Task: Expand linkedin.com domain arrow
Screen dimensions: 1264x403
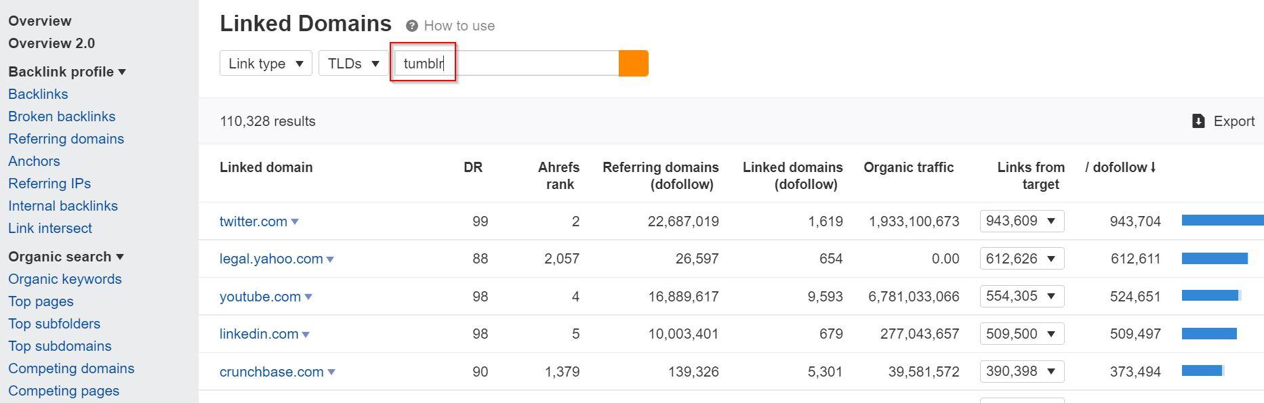Action: pos(306,335)
